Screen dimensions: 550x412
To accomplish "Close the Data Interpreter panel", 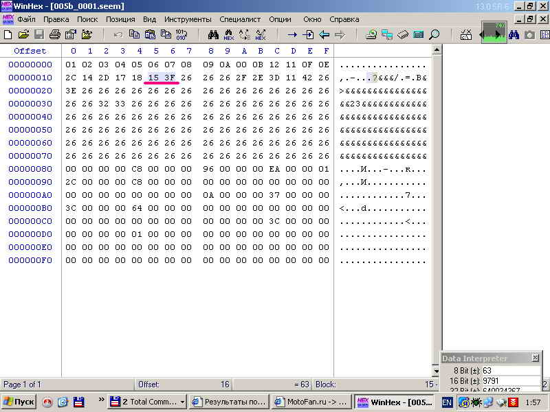I will 536,358.
